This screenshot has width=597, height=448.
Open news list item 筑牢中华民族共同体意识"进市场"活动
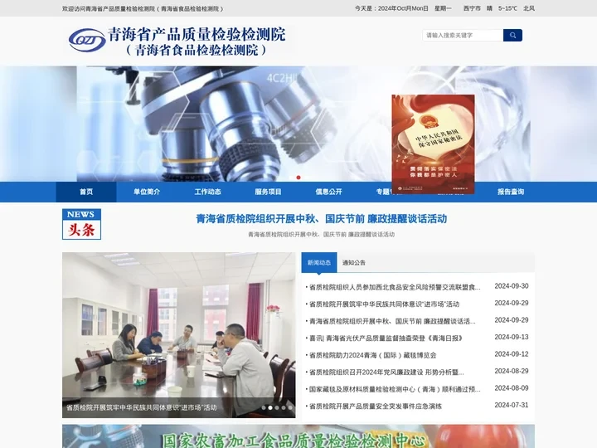384,304
